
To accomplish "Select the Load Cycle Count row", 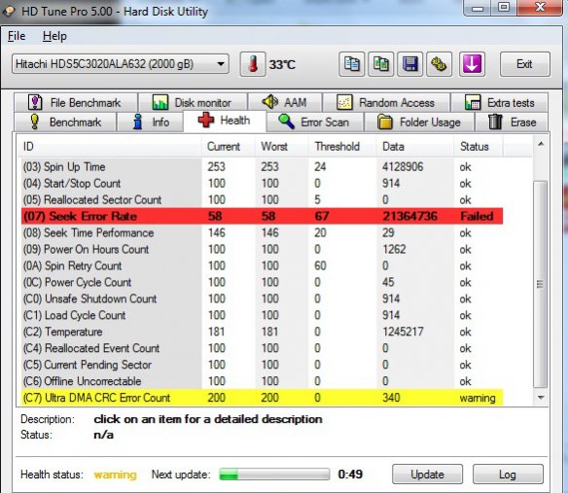I will (262, 315).
